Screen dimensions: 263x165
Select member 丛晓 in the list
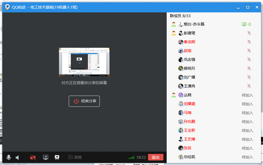(x=188, y=95)
